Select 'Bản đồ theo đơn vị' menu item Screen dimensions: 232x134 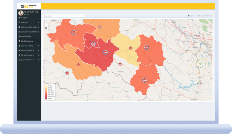[28, 41]
